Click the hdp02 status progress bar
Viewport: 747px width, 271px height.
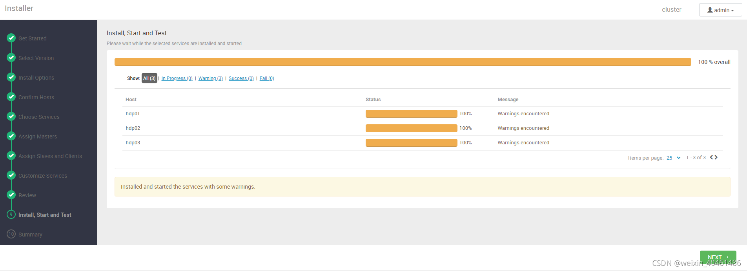[x=412, y=128]
